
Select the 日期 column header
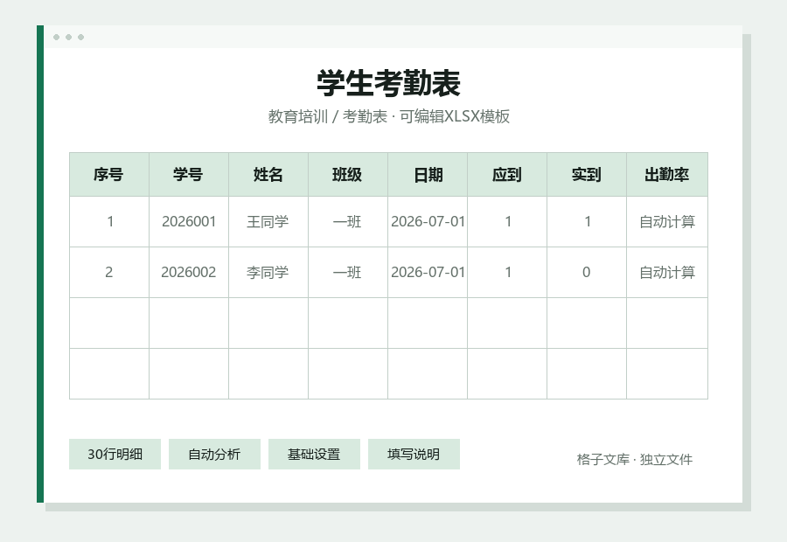coord(428,175)
